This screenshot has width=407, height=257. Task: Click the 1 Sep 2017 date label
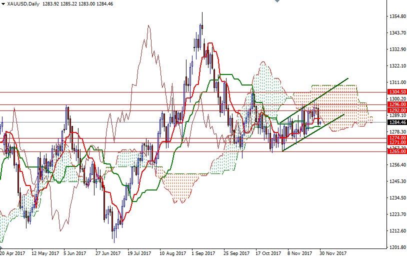pos(202,253)
